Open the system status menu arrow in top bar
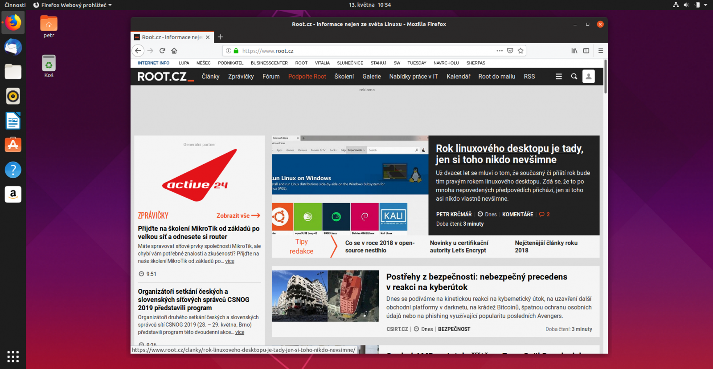The image size is (713, 369). (x=705, y=5)
